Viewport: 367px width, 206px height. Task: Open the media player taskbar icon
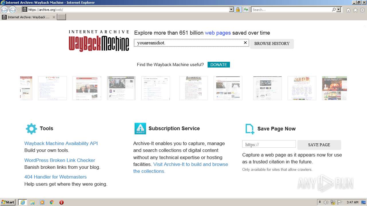click(x=42, y=202)
